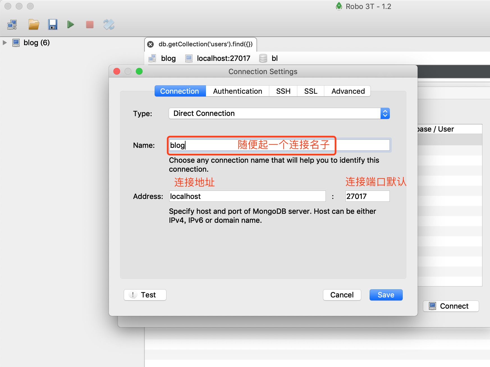490x367 pixels.
Task: Click the rotate/orientation toolbar icon
Action: tap(109, 25)
